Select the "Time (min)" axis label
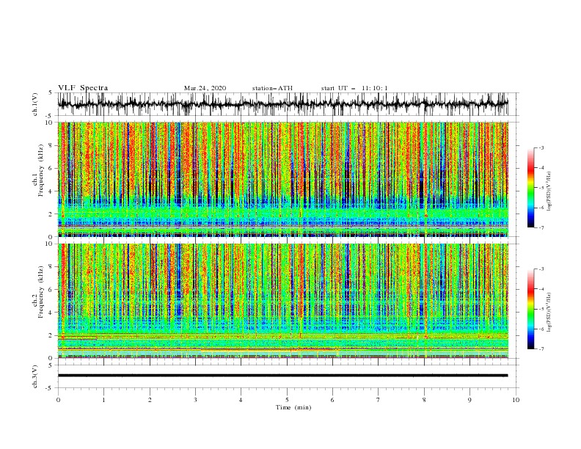 (293, 407)
